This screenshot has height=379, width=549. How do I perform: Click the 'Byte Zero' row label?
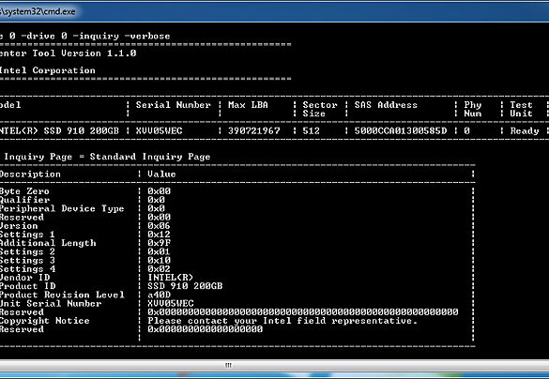pos(24,191)
